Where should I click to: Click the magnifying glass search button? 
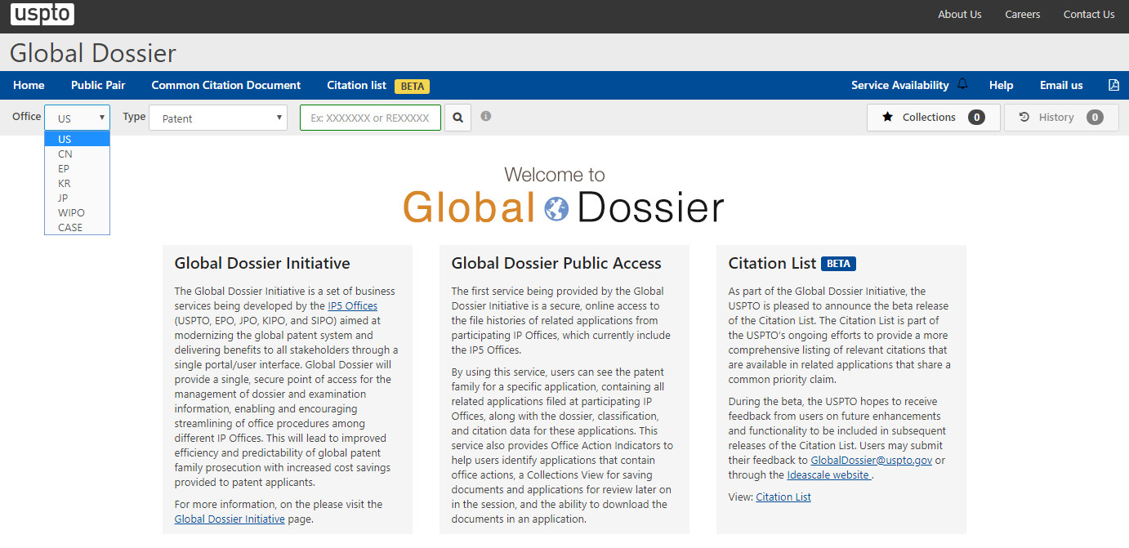point(457,118)
